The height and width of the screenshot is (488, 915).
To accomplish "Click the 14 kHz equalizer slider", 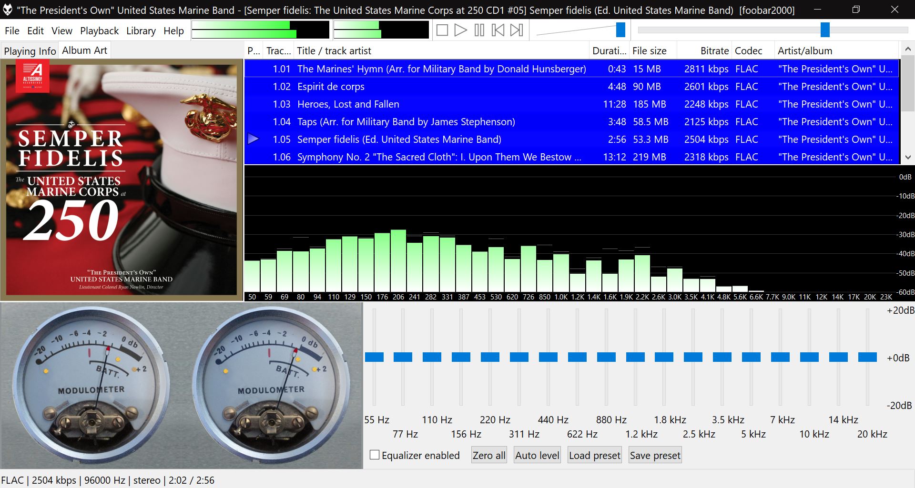I will [x=838, y=357].
